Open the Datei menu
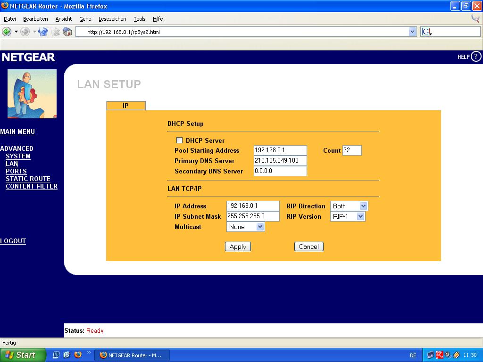Viewport: 483px width, 362px height. (10, 19)
